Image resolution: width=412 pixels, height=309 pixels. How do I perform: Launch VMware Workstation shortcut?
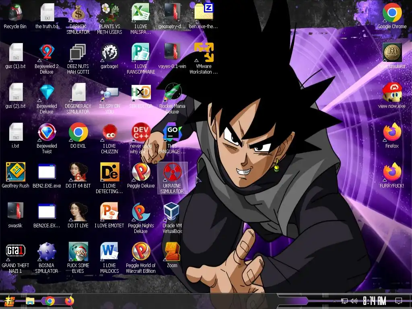[x=204, y=59]
